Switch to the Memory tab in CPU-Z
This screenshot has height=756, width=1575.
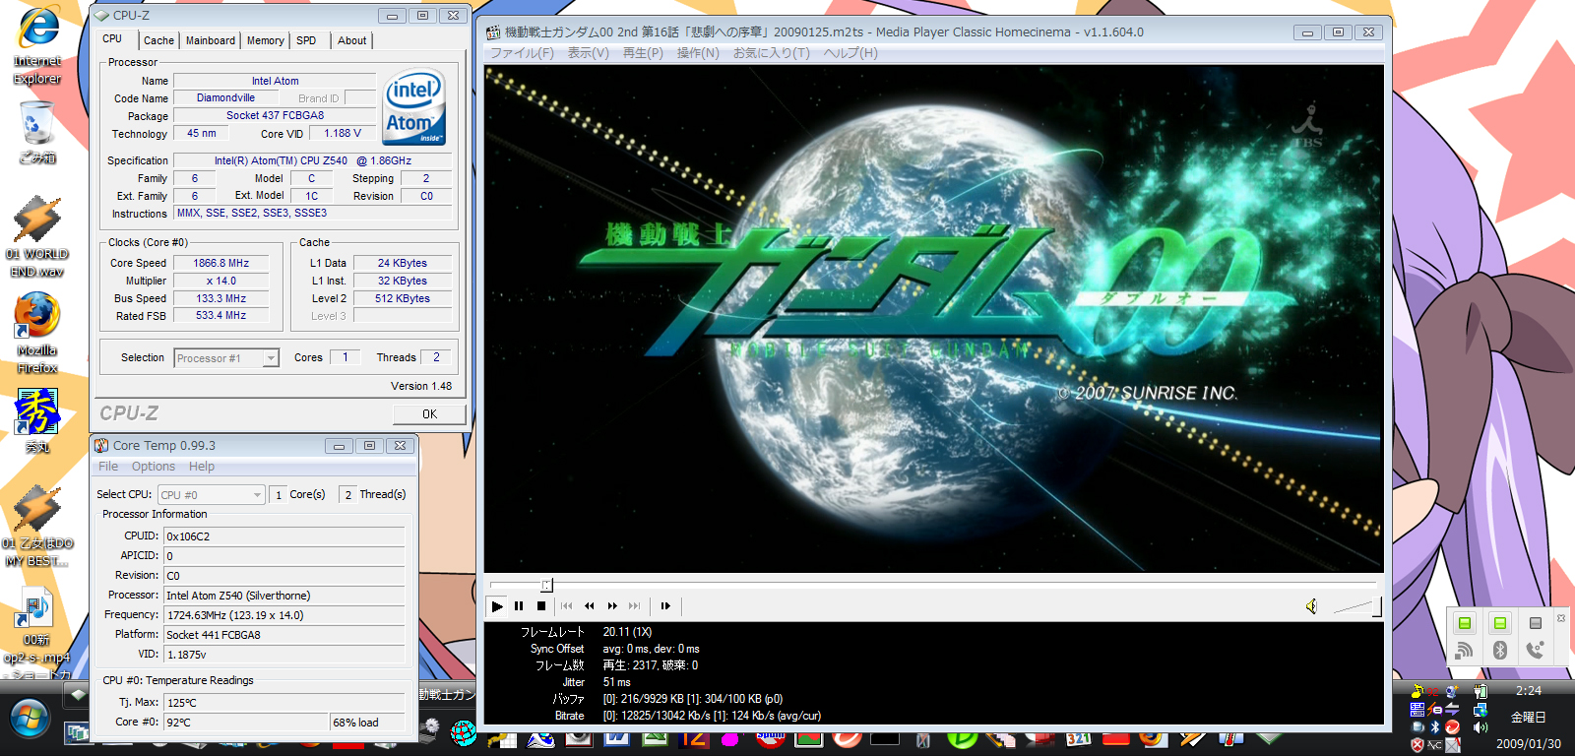(265, 40)
